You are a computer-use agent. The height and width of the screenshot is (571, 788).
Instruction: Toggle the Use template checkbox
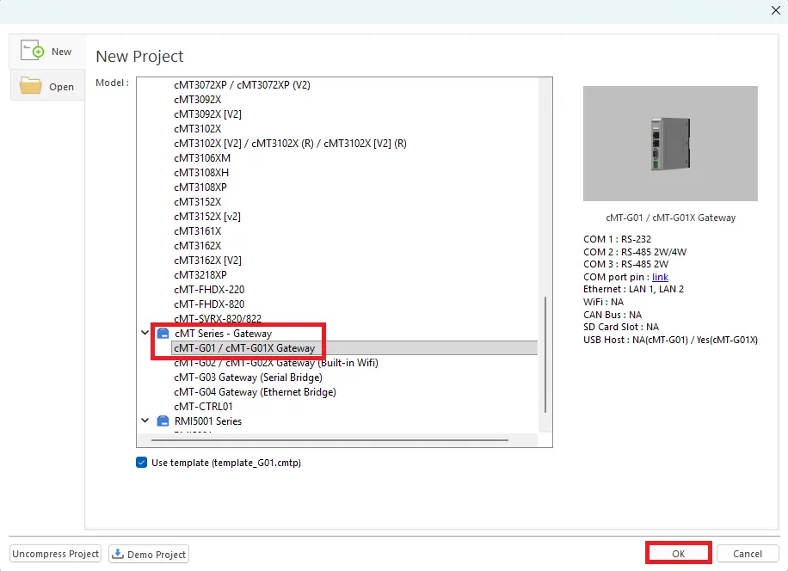(x=142, y=463)
